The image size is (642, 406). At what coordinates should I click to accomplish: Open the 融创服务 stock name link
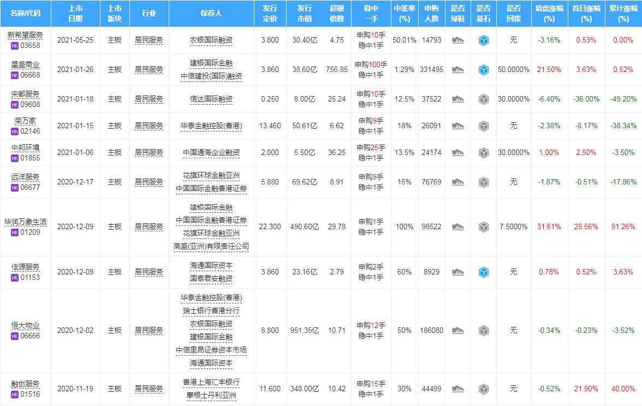25,384
